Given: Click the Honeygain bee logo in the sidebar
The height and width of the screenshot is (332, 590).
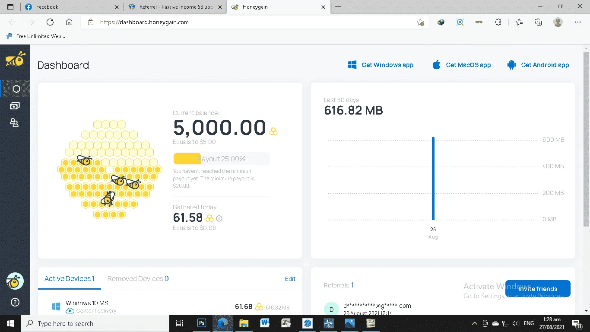Looking at the screenshot, I should click(x=15, y=59).
